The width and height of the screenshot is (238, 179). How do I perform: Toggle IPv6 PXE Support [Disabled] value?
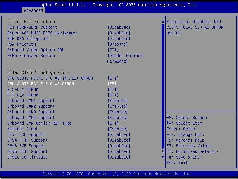(x=119, y=146)
